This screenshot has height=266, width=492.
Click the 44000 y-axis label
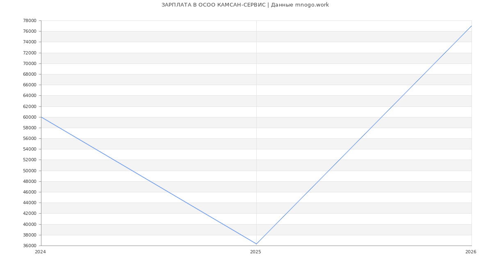click(30, 203)
